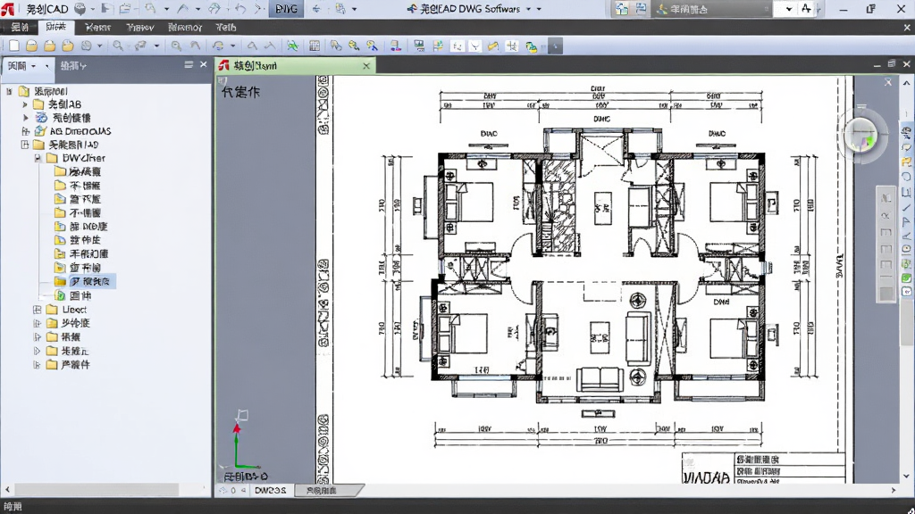Click the redo arrow in the title bar
This screenshot has height=514, width=915.
(258, 9)
